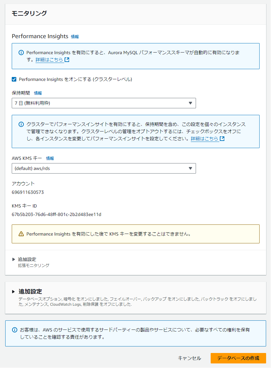The width and height of the screenshot is (271, 368).
Task: Click 情報 link next to 保持期間
Action: 38,93
